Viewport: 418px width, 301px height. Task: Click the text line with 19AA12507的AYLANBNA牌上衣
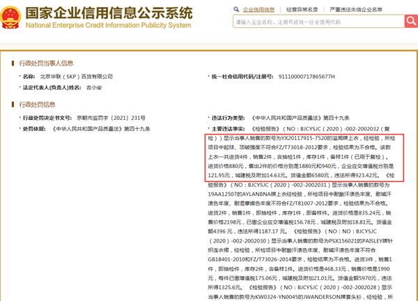point(300,194)
